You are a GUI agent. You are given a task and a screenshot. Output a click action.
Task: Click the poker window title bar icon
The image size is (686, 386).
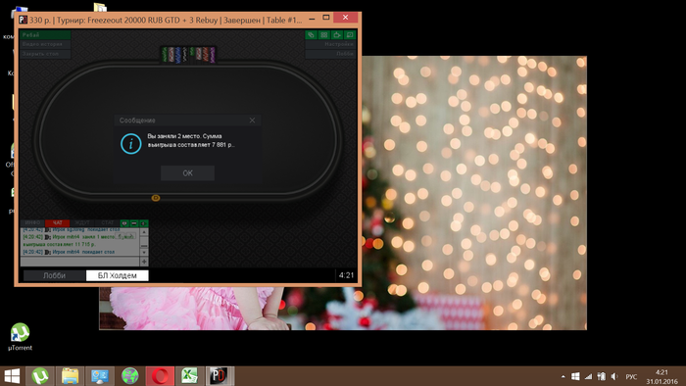[x=24, y=20]
